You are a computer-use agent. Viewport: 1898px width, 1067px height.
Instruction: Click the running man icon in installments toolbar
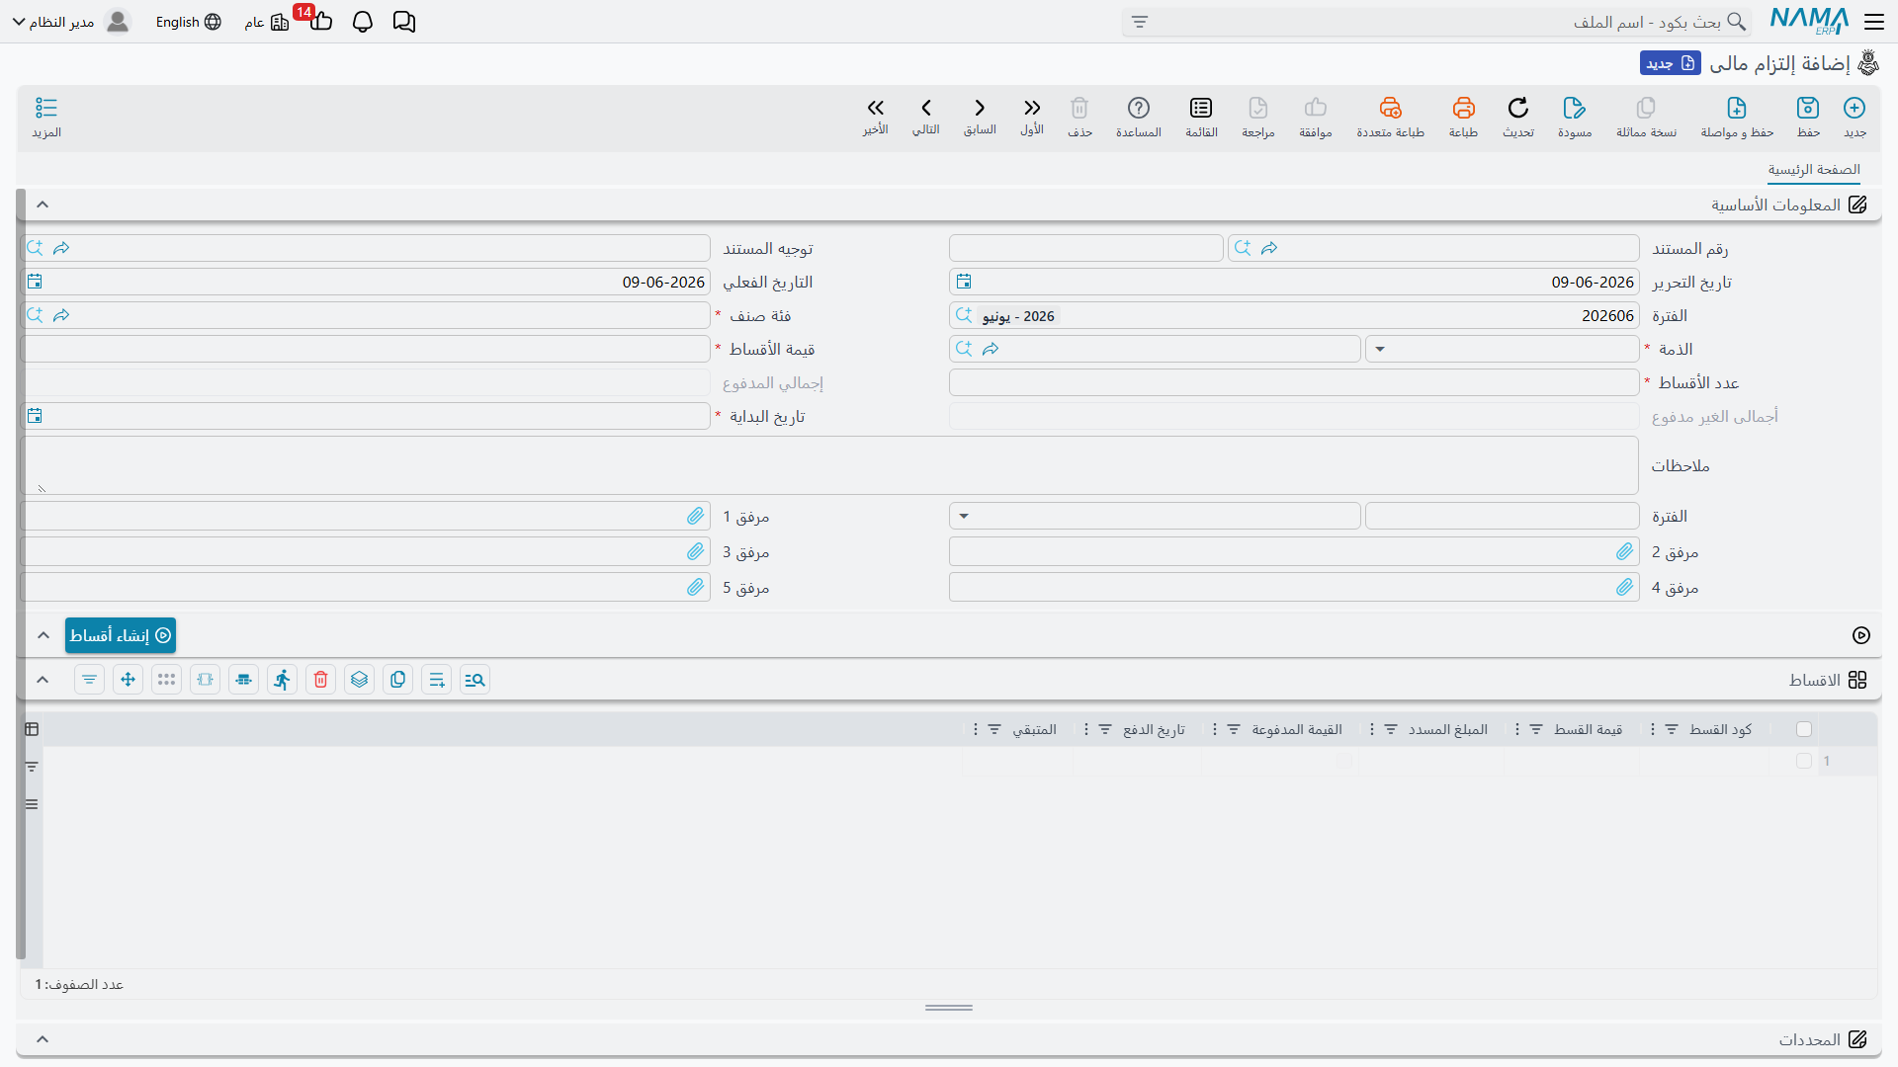coord(282,680)
